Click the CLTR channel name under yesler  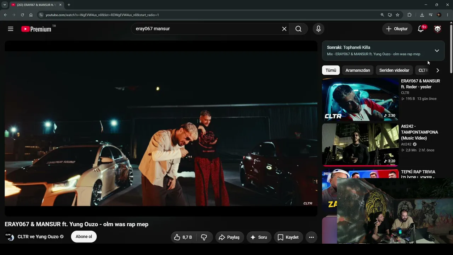coord(405,93)
